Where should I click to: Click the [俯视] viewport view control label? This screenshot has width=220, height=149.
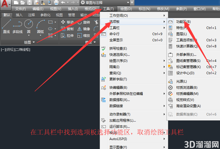(x=10, y=50)
